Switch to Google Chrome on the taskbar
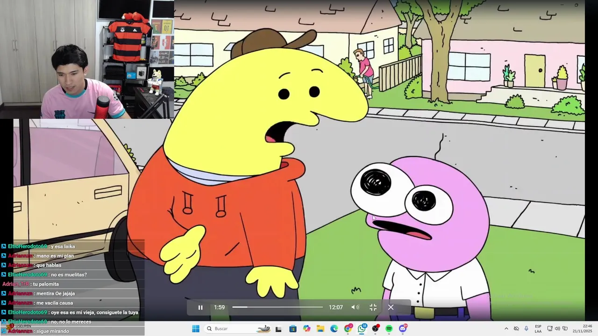598x336 pixels. (x=348, y=329)
